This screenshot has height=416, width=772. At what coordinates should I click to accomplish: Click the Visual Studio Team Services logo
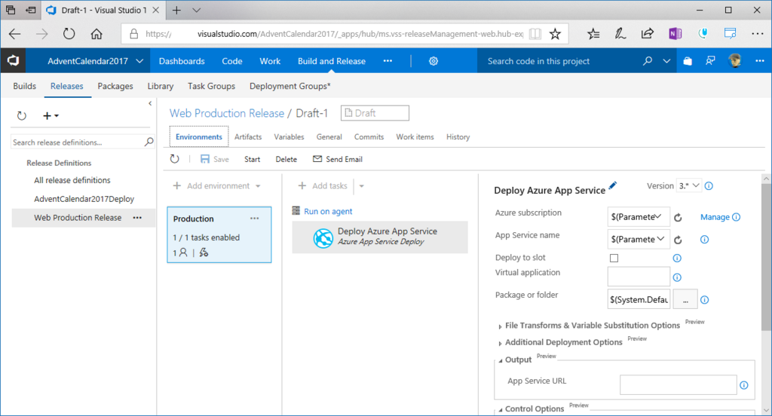pyautogui.click(x=13, y=60)
